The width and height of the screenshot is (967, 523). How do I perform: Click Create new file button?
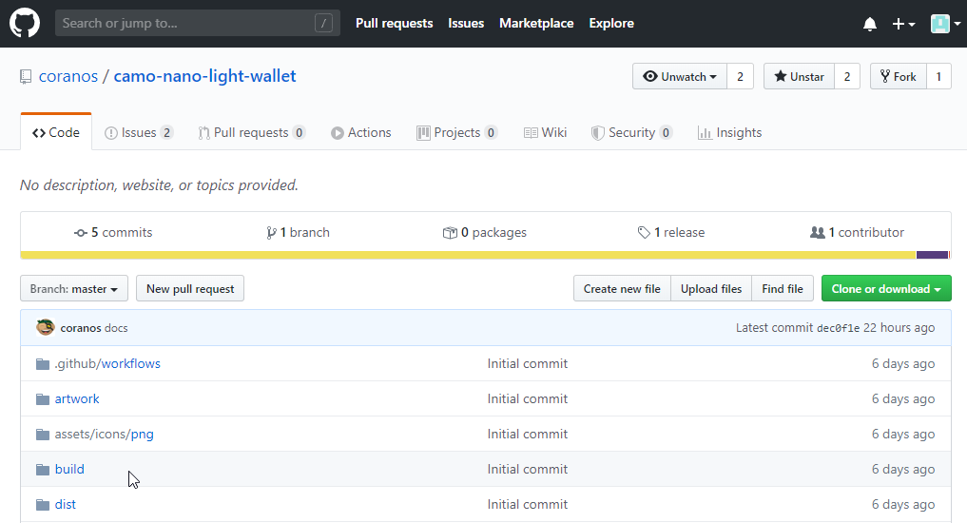click(x=622, y=289)
